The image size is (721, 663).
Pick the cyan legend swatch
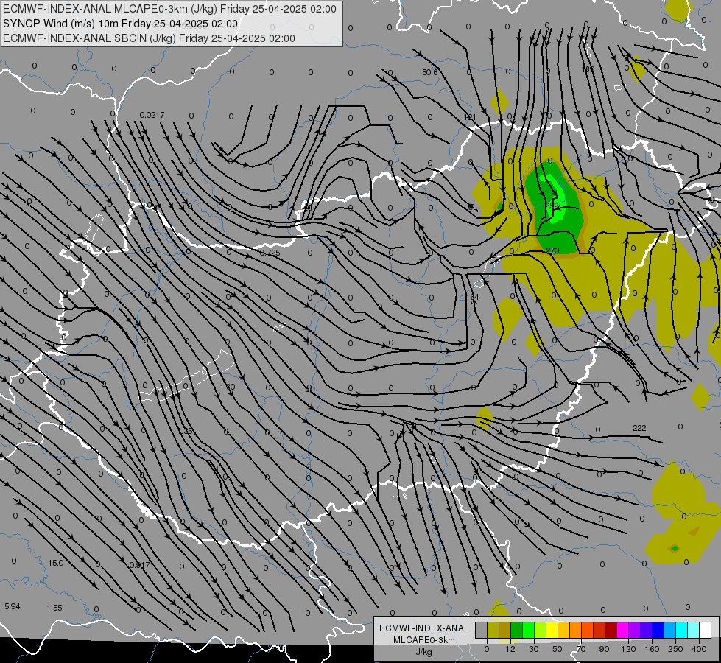point(683,630)
